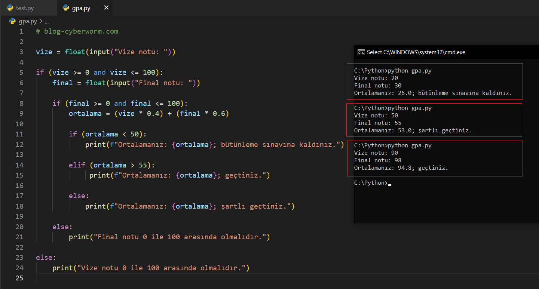Click line number 5 in the gutter
The width and height of the screenshot is (539, 289).
[21, 72]
